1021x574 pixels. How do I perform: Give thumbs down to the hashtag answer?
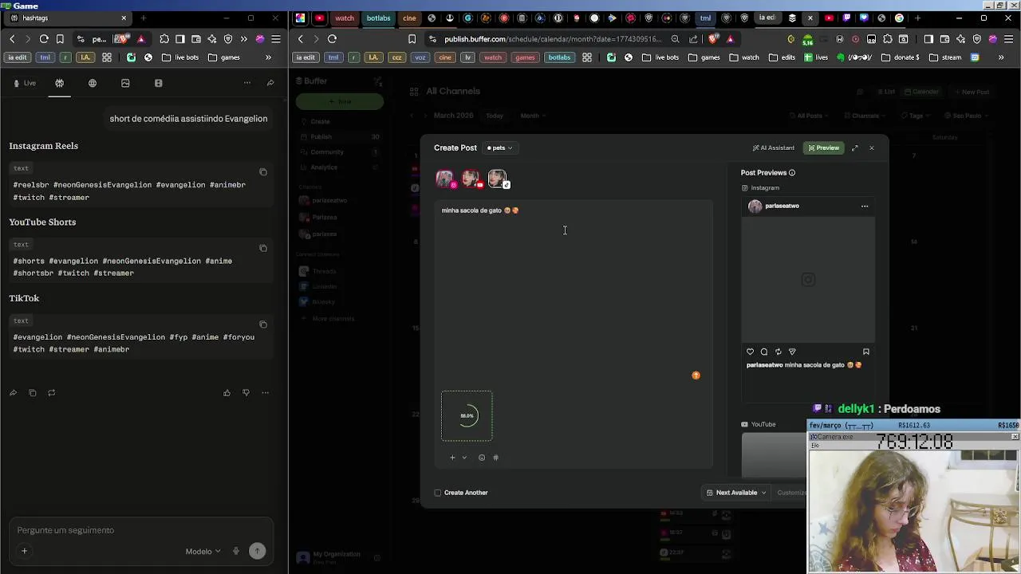[246, 393]
